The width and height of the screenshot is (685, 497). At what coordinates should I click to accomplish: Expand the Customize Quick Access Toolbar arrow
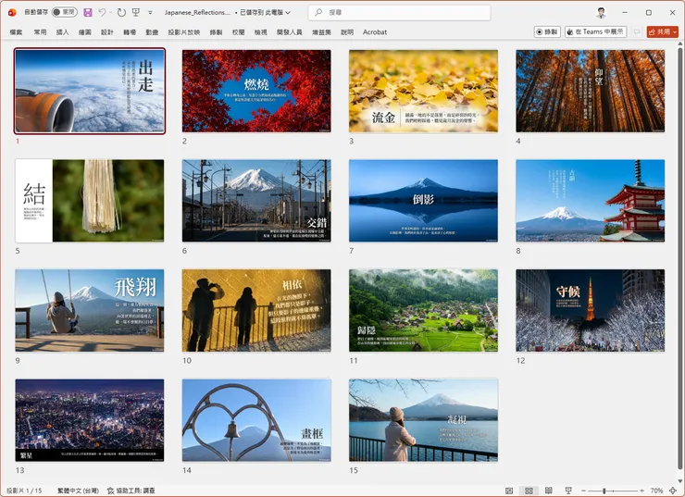coord(150,13)
